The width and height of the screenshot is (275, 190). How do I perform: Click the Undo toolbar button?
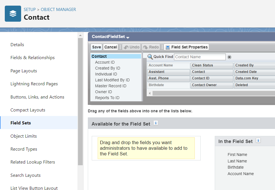tap(131, 47)
